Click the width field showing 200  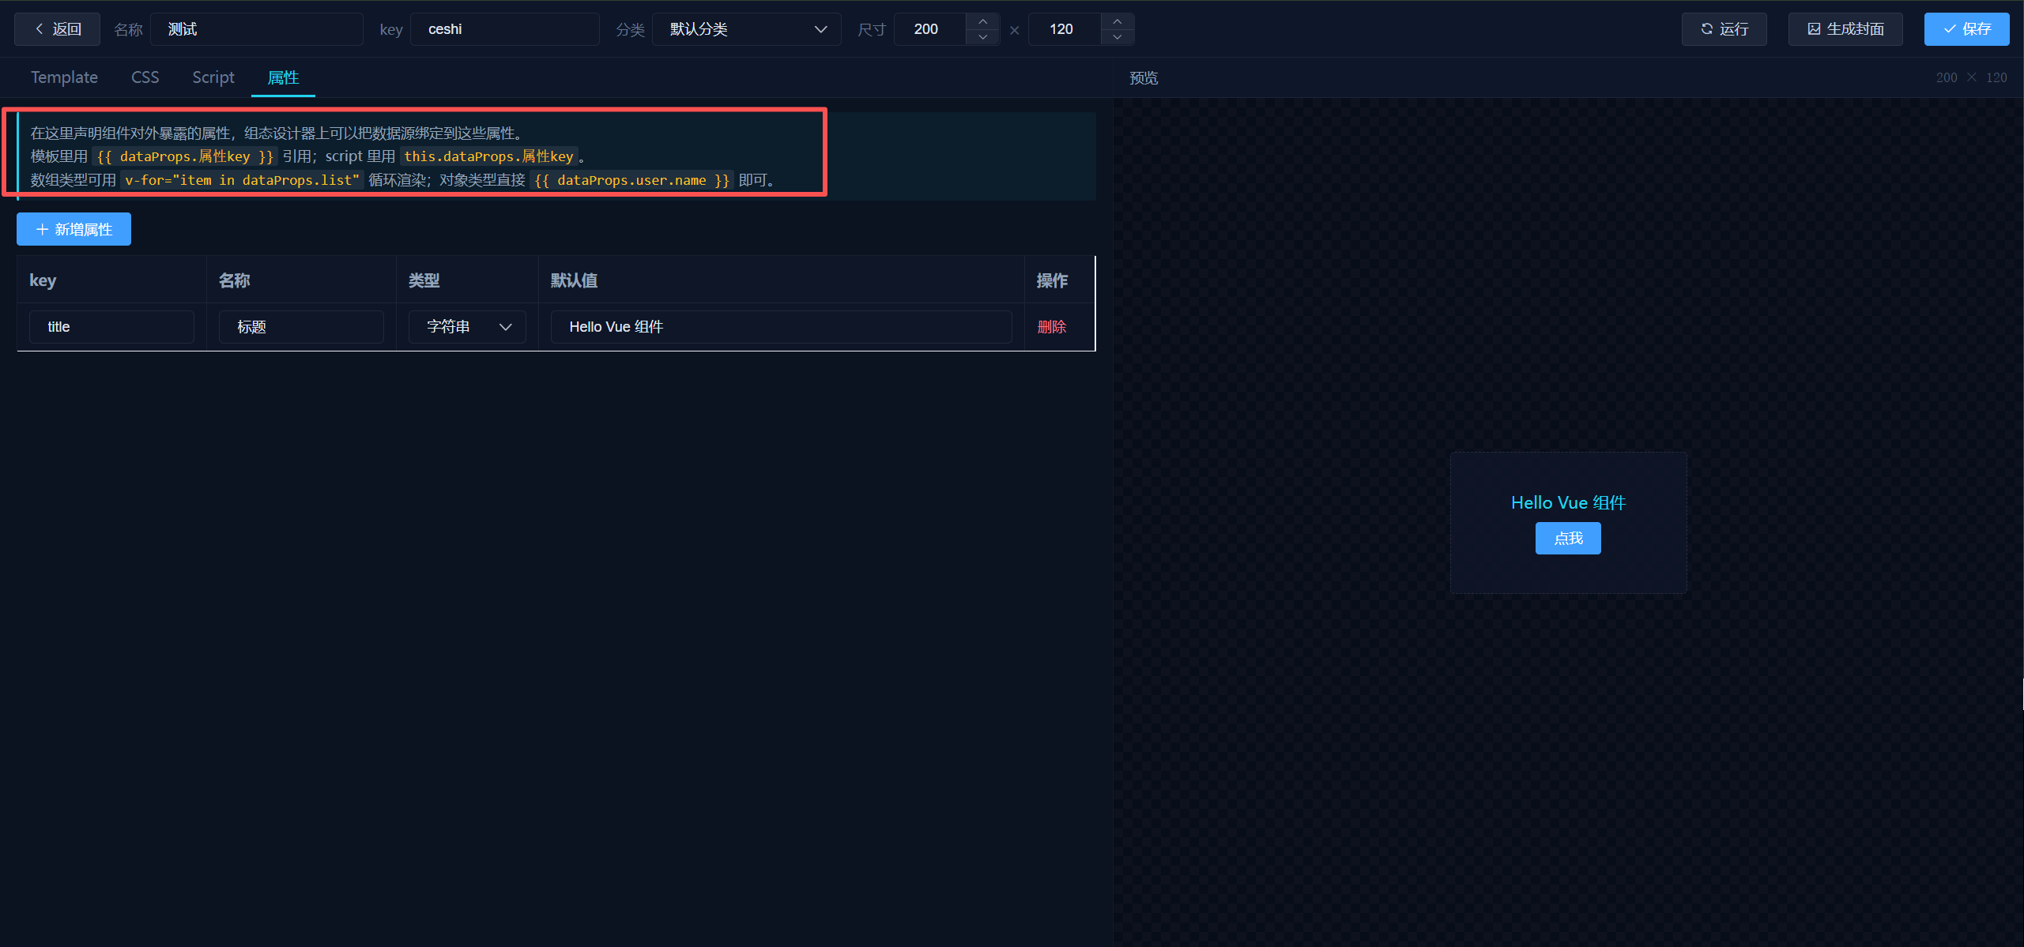[x=930, y=29]
